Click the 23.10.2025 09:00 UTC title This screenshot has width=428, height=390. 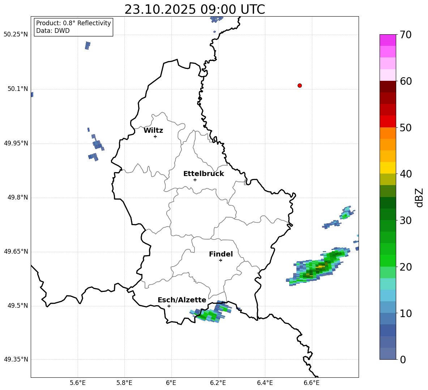click(x=194, y=9)
